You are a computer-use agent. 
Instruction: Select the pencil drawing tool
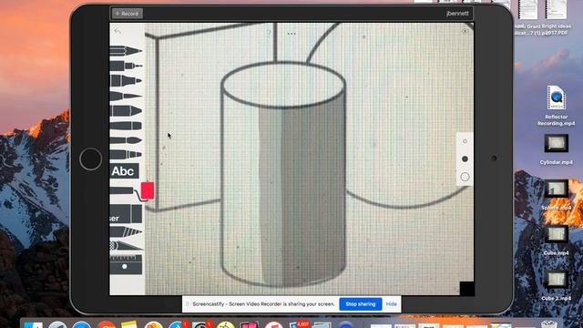[126, 51]
